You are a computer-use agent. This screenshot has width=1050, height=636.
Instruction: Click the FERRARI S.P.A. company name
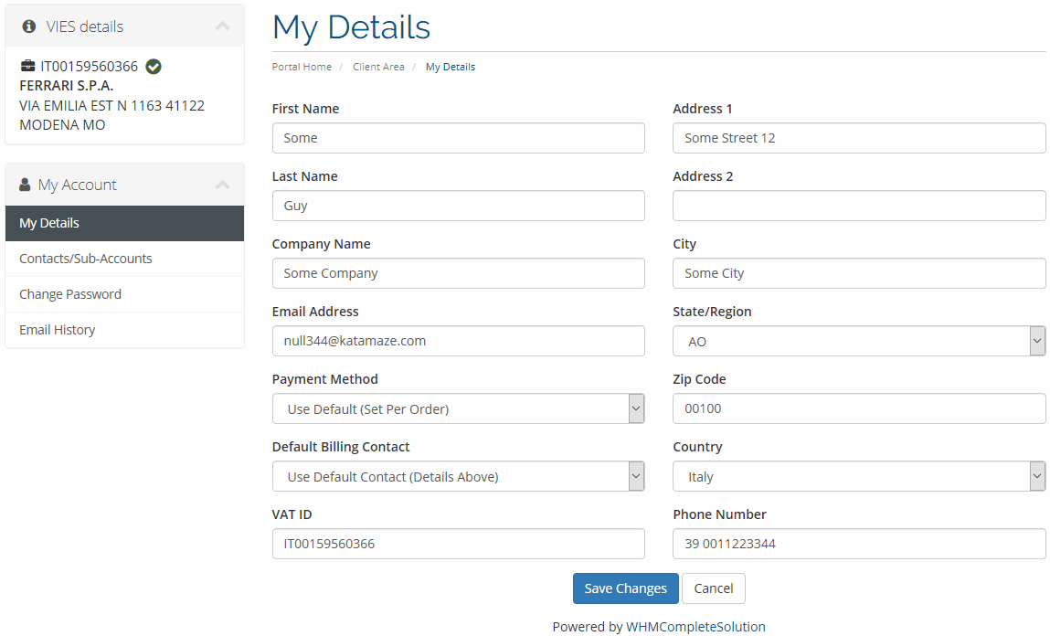pyautogui.click(x=67, y=86)
